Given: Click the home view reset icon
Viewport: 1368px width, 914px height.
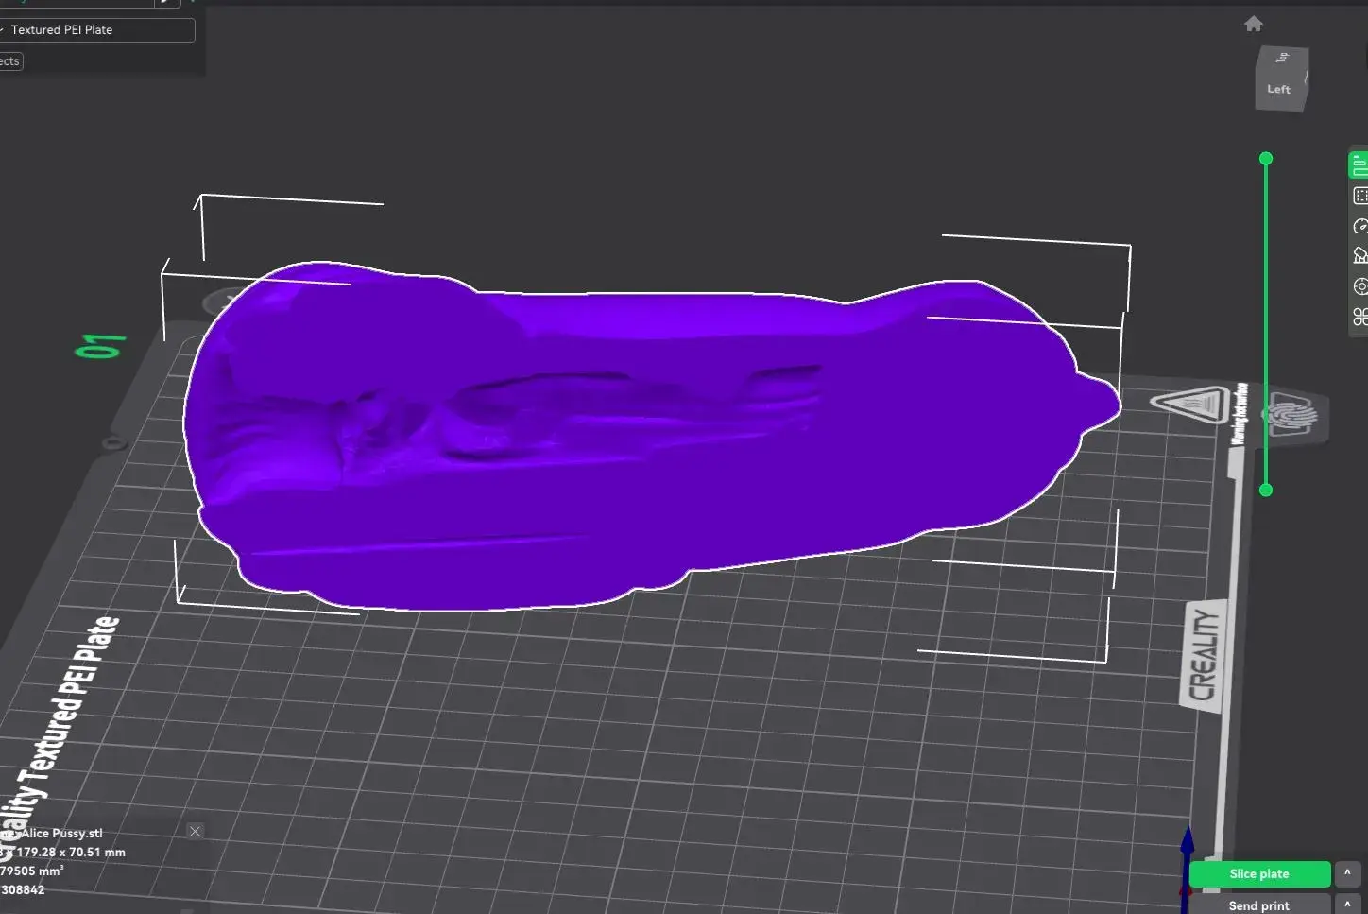Looking at the screenshot, I should 1253,25.
